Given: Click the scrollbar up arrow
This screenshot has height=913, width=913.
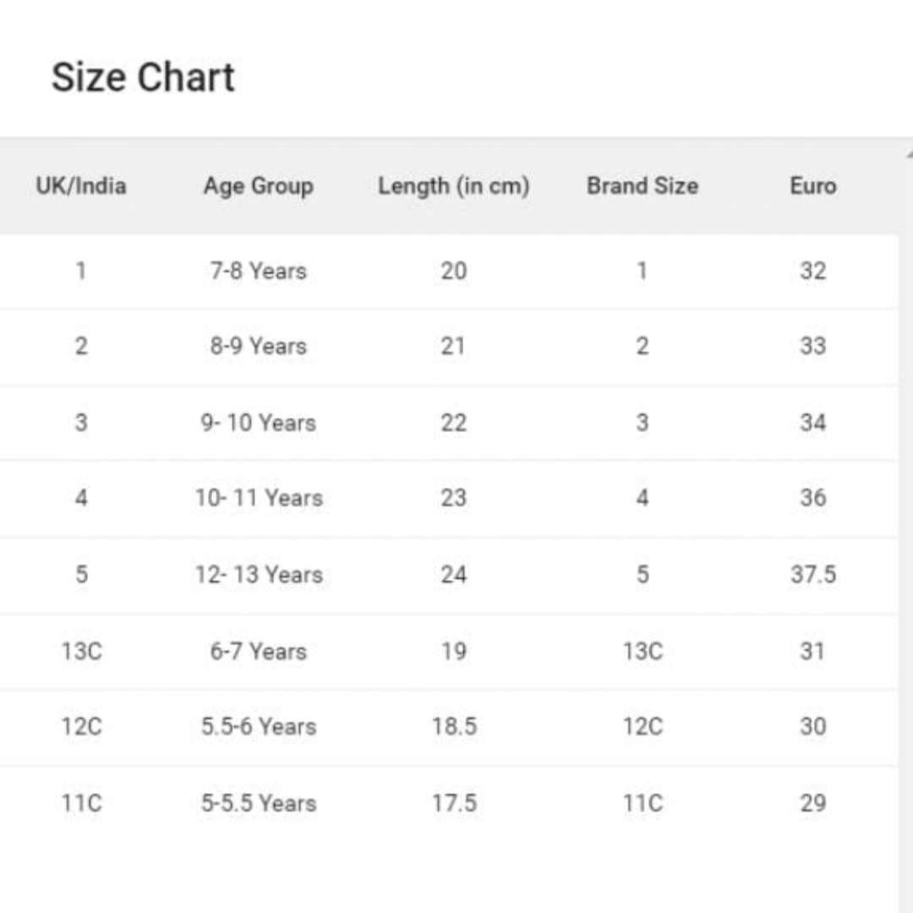Looking at the screenshot, I should [909, 155].
